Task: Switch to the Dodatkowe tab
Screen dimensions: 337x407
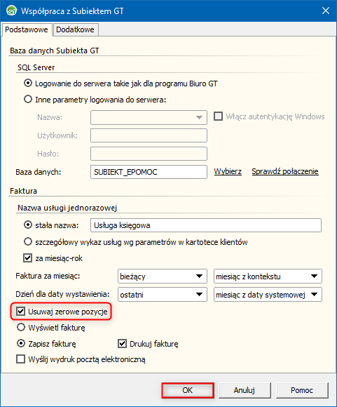Action: (75, 29)
